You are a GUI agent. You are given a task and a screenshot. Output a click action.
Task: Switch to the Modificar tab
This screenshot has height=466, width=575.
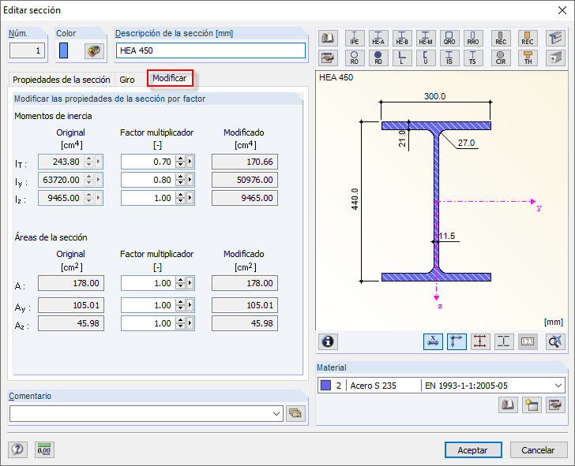point(170,78)
